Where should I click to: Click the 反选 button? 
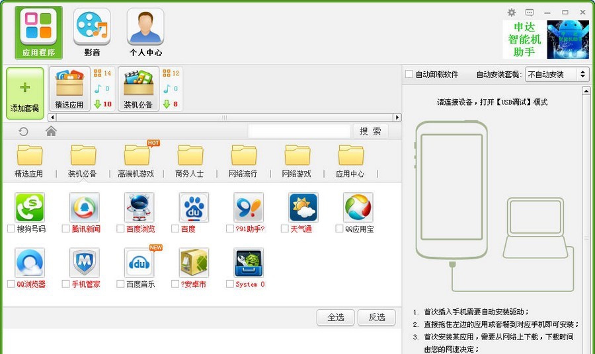click(377, 317)
